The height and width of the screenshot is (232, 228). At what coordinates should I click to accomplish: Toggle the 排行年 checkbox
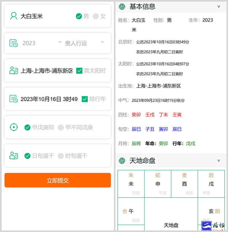(x=85, y=99)
